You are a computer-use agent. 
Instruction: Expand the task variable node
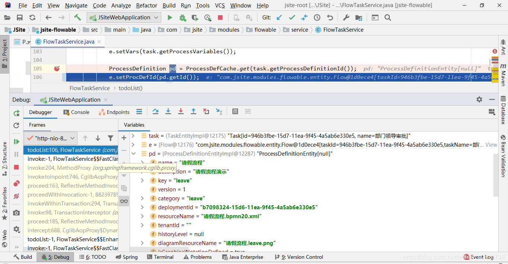[x=133, y=136]
